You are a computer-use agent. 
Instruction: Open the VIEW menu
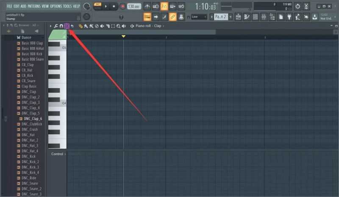pyautogui.click(x=45, y=6)
